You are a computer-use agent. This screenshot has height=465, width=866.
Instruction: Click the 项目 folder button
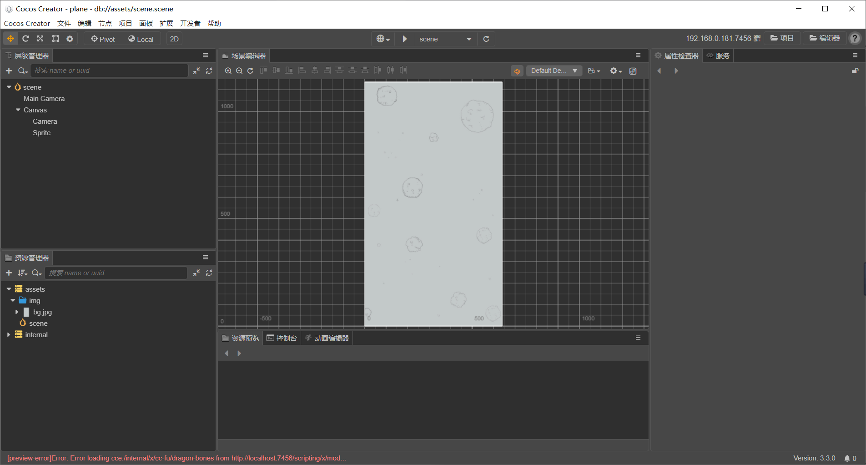pos(782,39)
